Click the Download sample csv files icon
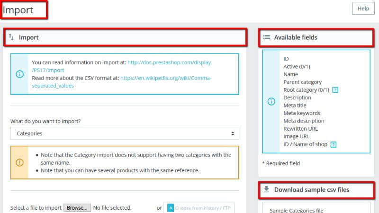This screenshot has height=213, width=379. (266, 189)
